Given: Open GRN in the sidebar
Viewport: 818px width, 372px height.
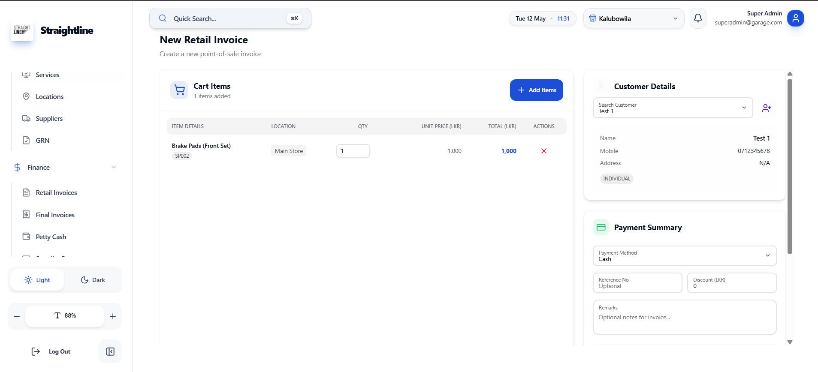Looking at the screenshot, I should pos(42,141).
